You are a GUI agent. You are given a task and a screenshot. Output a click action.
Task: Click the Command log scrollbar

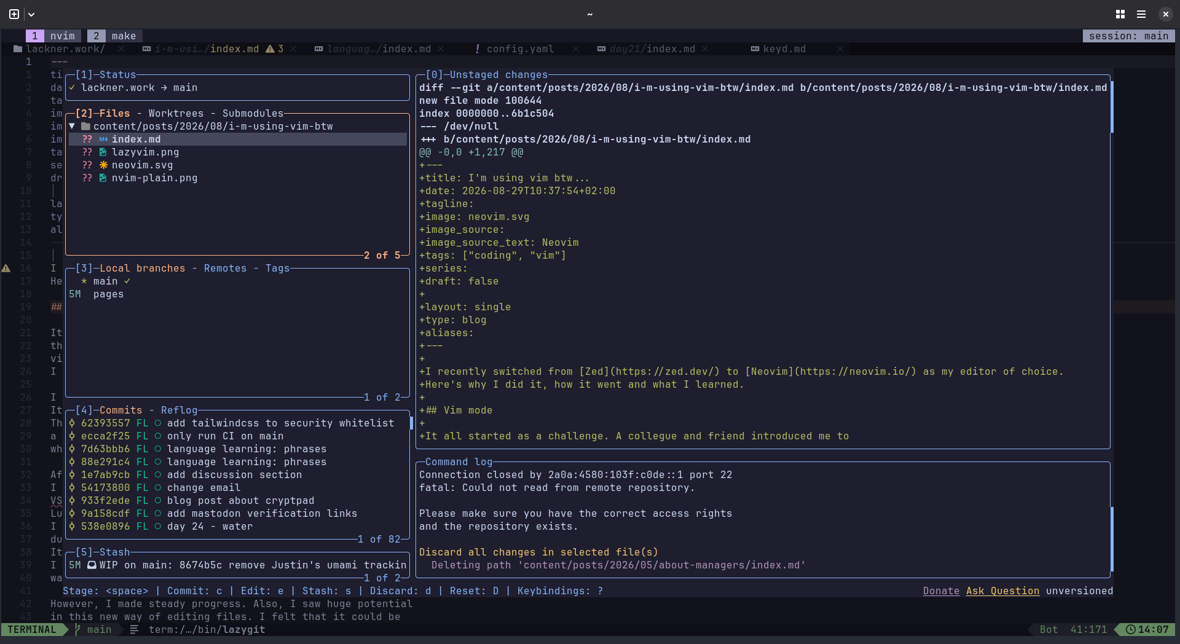1112,539
